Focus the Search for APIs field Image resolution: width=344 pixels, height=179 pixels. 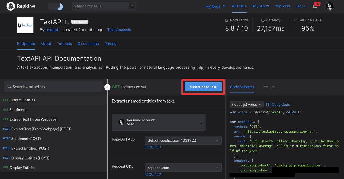(x=100, y=6)
